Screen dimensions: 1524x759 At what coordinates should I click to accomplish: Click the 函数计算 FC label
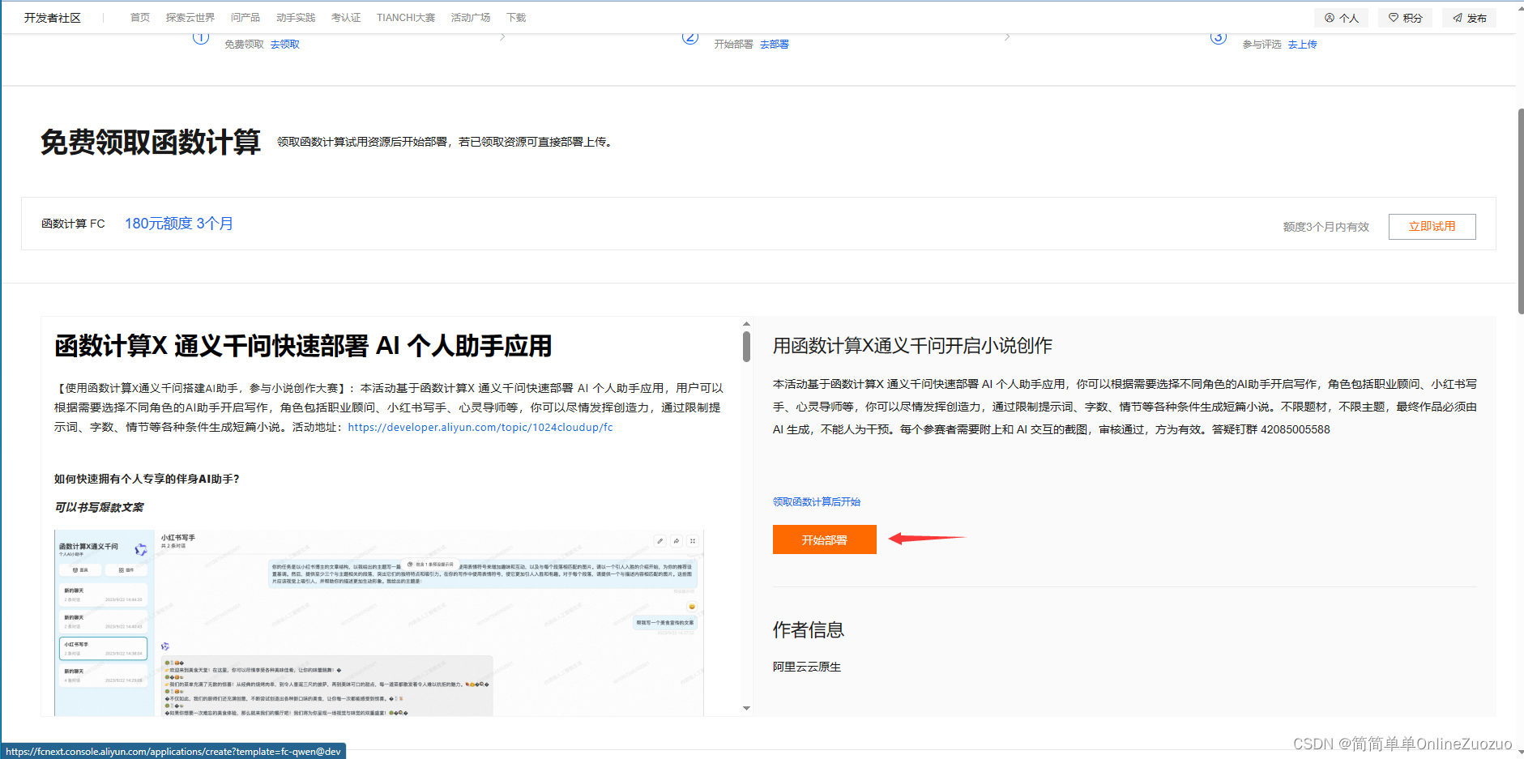pos(73,224)
